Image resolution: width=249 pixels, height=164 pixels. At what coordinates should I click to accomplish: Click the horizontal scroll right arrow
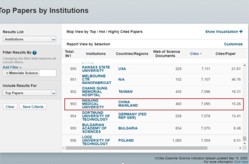240,148
